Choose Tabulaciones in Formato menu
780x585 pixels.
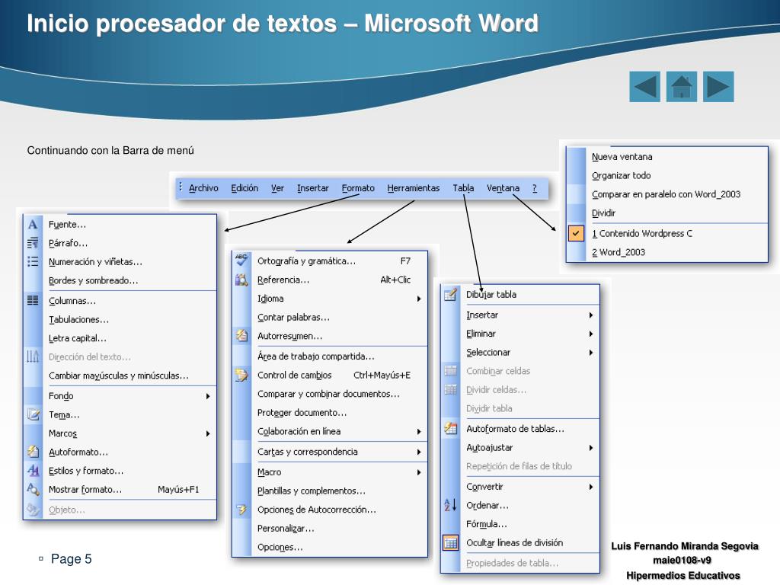click(78, 319)
